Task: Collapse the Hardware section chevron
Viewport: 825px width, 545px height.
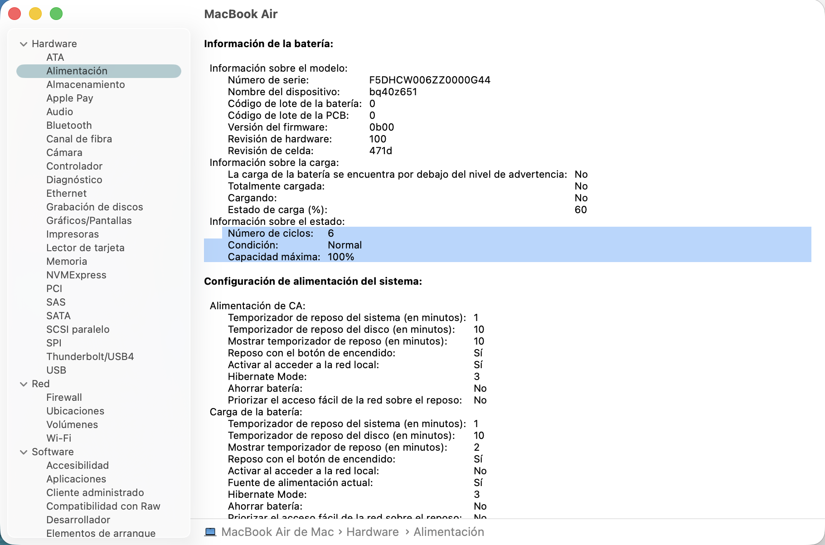Action: (x=24, y=44)
